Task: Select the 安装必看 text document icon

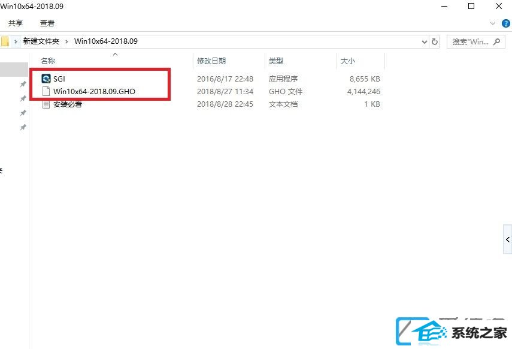Action: click(46, 104)
